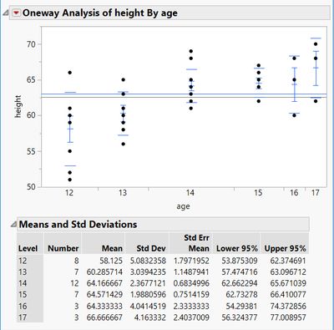Click the Number value 12 for age 14
Image resolution: width=334 pixels, height=330 pixels.
point(74,283)
